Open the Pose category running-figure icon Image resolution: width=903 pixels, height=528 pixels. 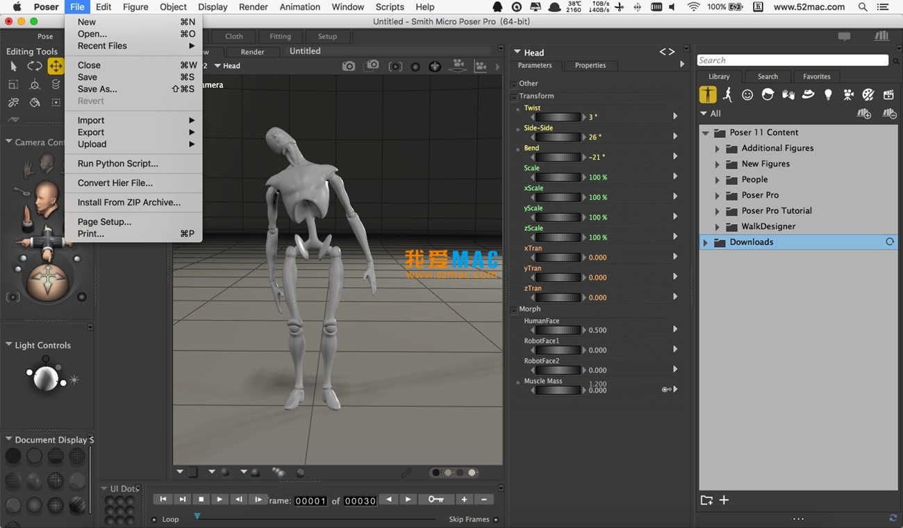pos(727,94)
